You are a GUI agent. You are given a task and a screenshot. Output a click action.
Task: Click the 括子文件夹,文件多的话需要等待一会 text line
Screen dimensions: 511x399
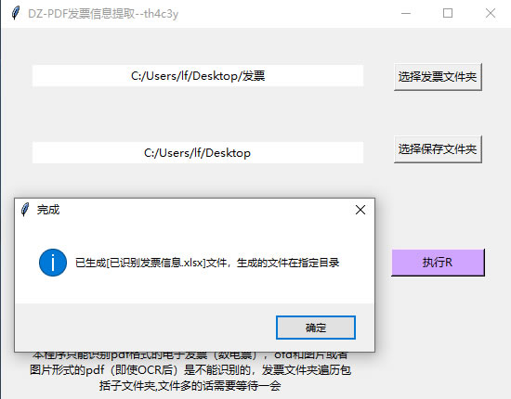[190, 386]
